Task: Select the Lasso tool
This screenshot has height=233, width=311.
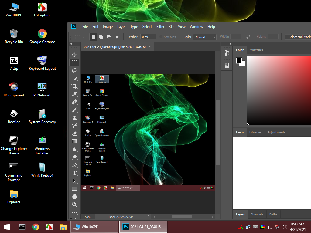Action: click(74, 70)
